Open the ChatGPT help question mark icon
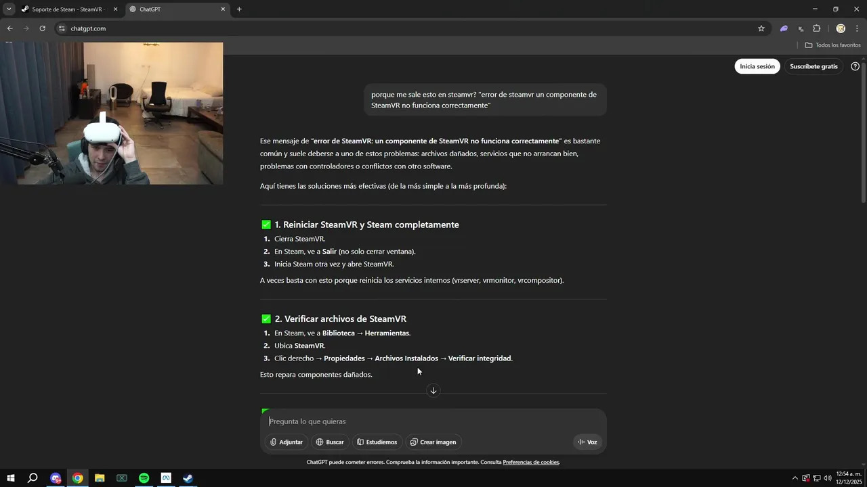Screen dimensions: 867x487 coord(855,66)
